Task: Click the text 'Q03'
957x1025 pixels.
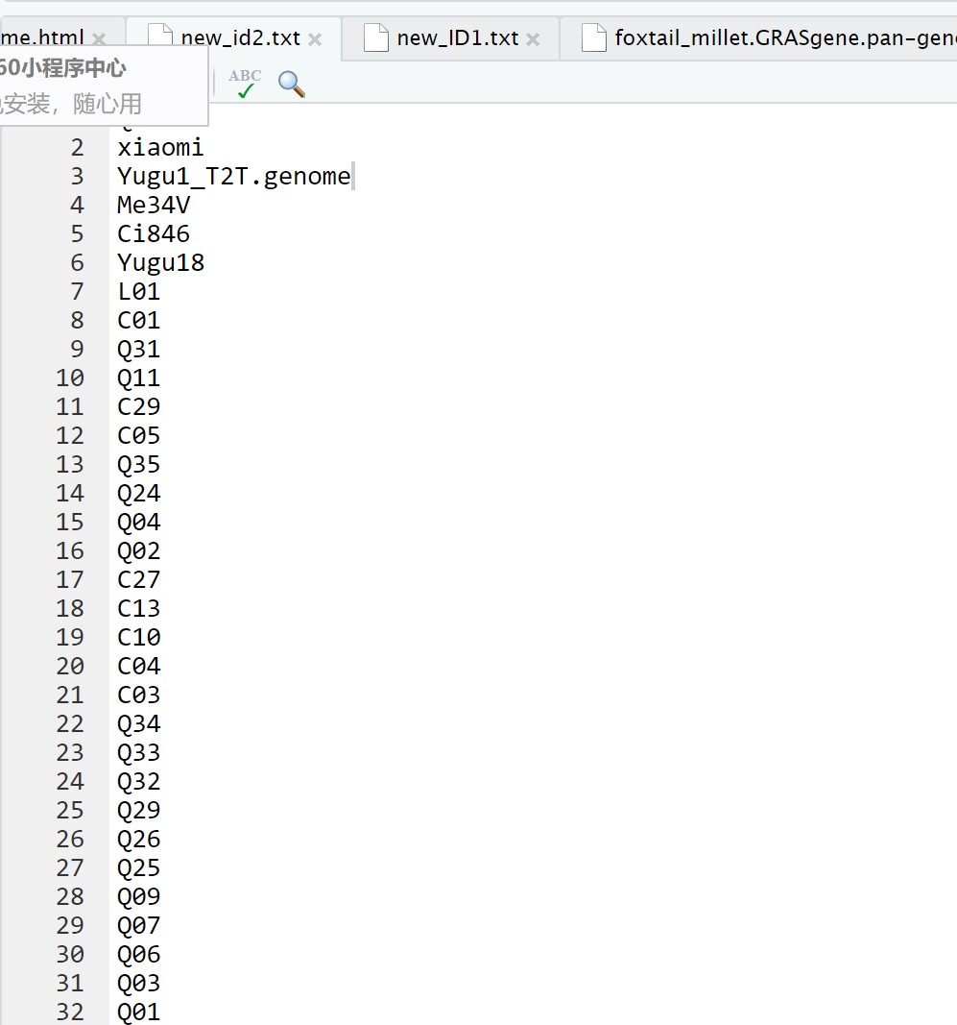Action: (138, 983)
